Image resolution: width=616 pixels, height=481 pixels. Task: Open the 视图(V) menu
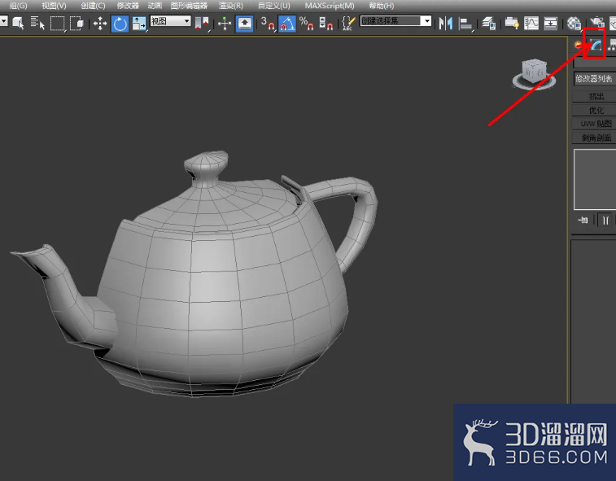[55, 6]
